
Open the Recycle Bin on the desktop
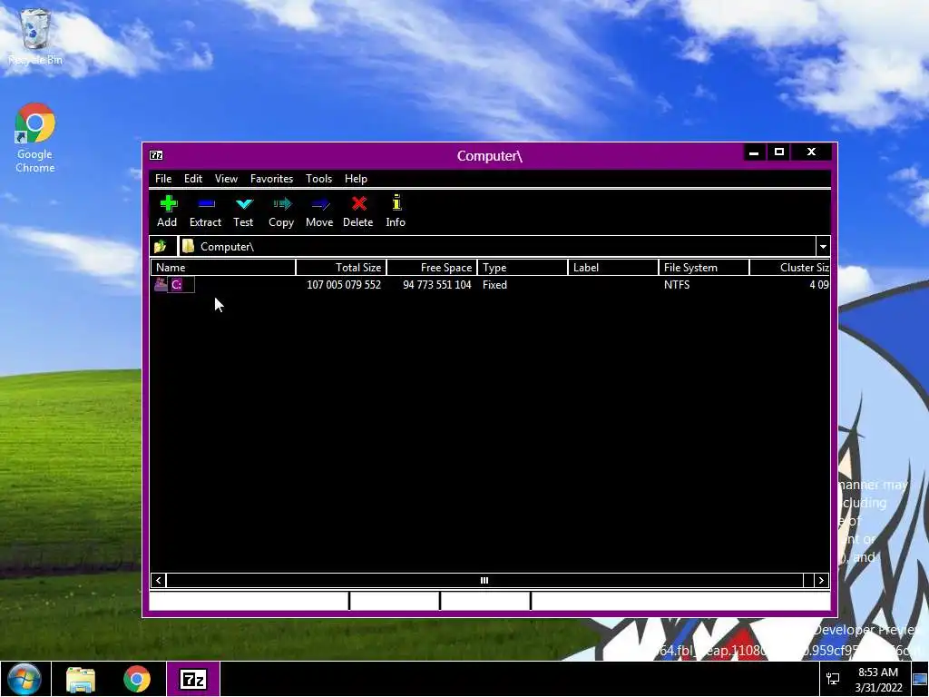(x=35, y=35)
